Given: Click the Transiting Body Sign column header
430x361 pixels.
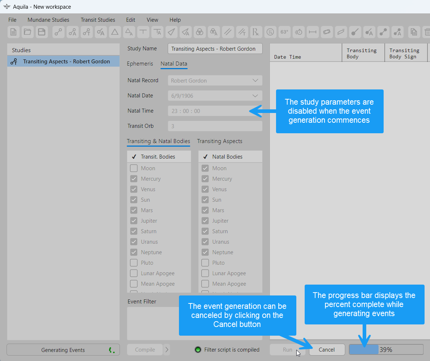Looking at the screenshot, I should click(x=406, y=53).
